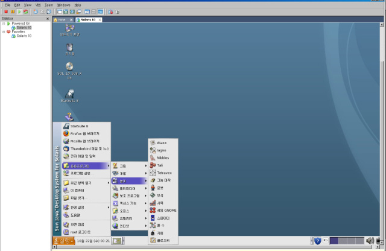
Task: Launch the 로봇 robots game
Action: tap(163, 188)
